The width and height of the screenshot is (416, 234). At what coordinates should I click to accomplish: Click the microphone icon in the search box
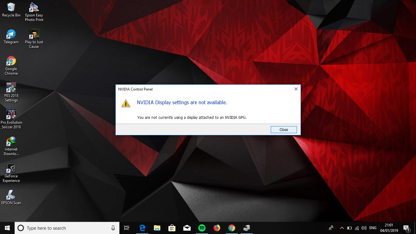point(113,228)
